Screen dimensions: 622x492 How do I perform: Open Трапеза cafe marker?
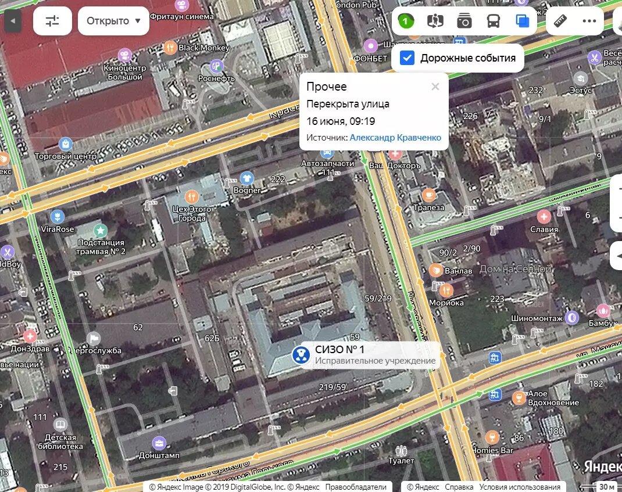coord(428,195)
